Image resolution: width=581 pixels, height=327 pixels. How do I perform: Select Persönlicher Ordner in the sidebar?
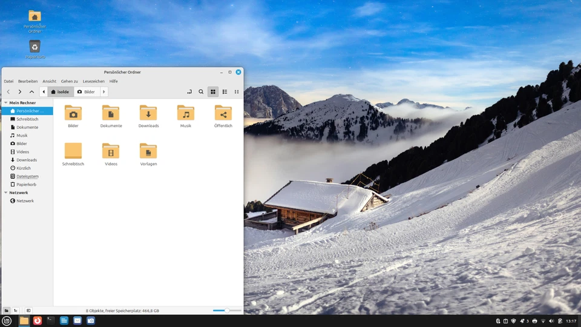pos(27,111)
